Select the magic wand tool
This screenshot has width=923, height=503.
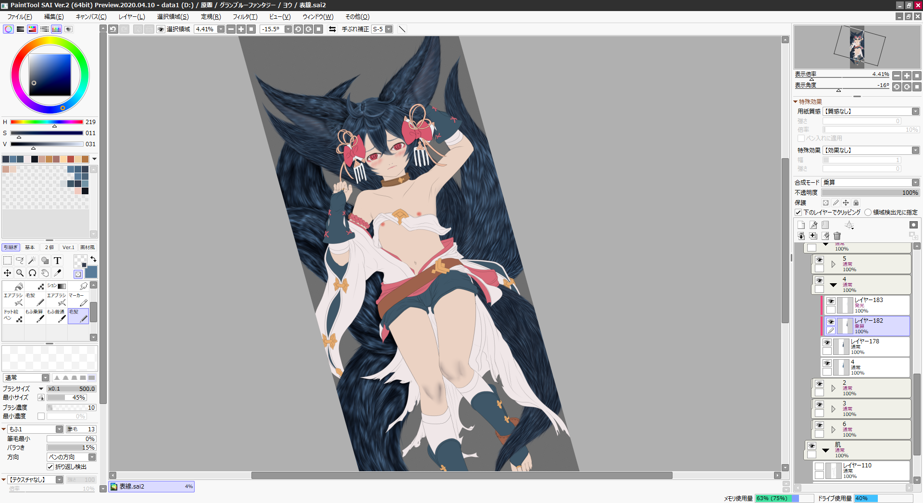pos(32,260)
